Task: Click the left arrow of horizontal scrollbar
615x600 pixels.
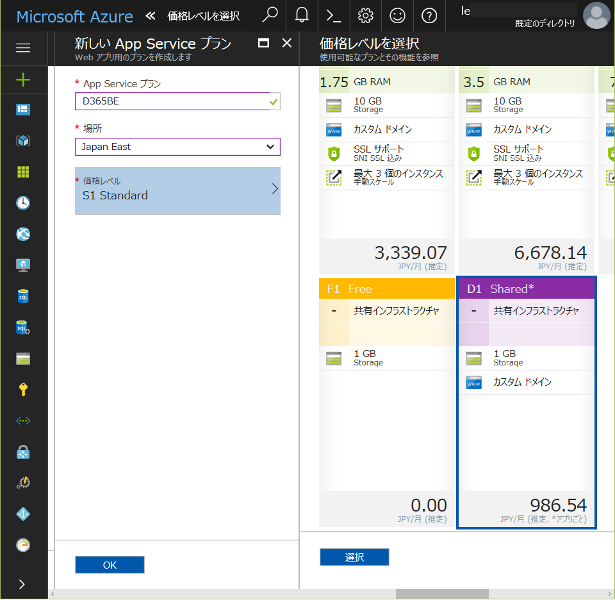Action: pos(53,594)
